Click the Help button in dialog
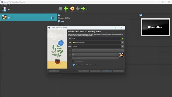Viewport: 172px width, 97px height. (54, 71)
